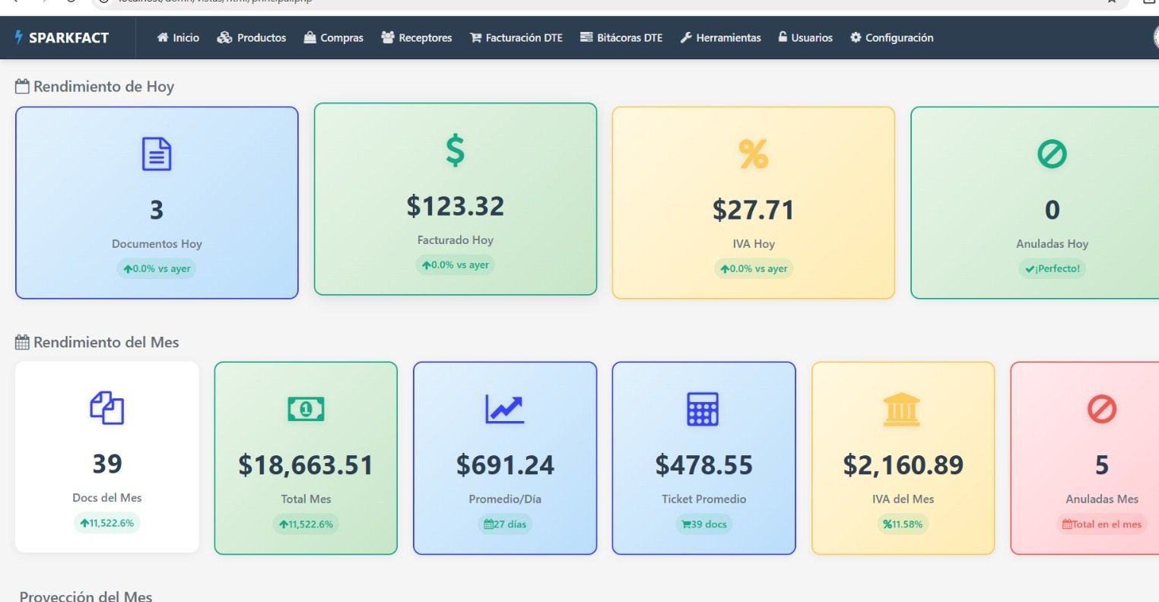Open the Productos menu

point(252,38)
